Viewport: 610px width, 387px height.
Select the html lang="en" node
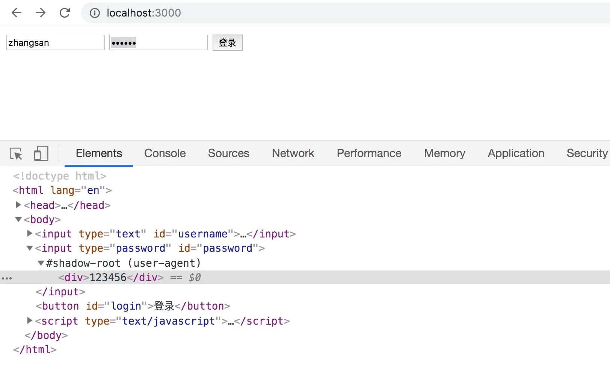pyautogui.click(x=62, y=190)
